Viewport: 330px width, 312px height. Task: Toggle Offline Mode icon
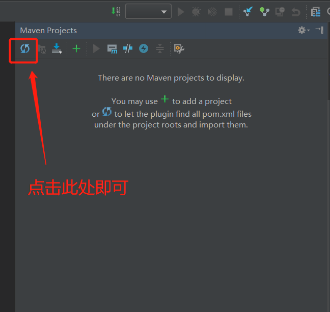coord(128,48)
